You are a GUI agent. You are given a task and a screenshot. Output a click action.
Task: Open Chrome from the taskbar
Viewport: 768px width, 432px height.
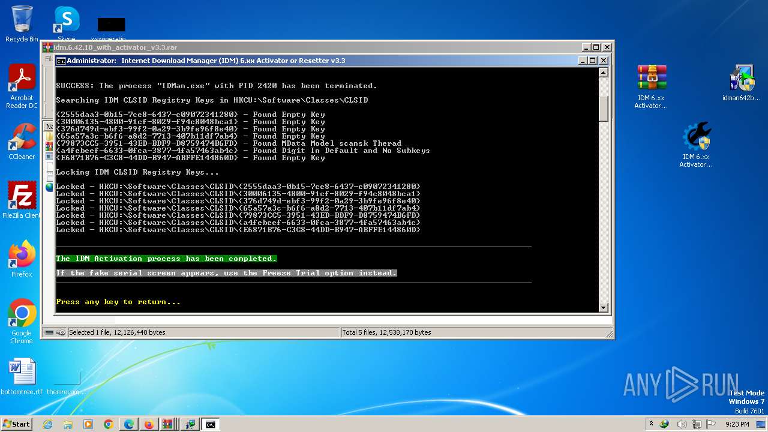[109, 424]
